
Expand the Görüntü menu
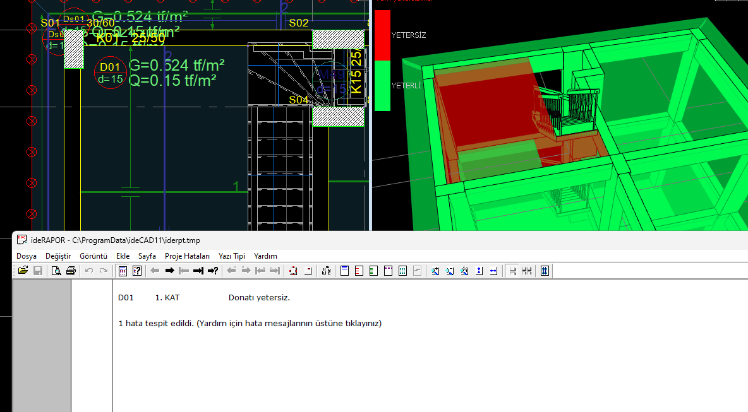tap(93, 256)
